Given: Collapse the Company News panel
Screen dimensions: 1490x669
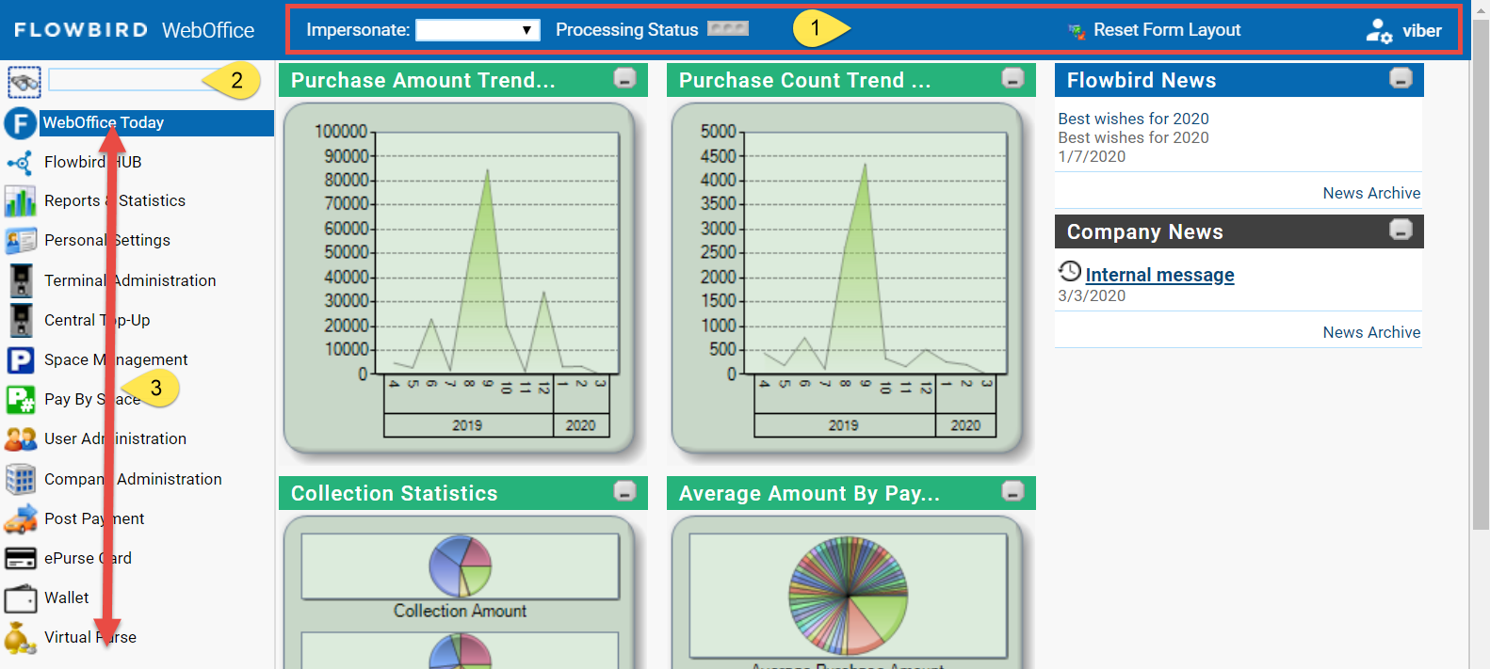Looking at the screenshot, I should 1401,230.
